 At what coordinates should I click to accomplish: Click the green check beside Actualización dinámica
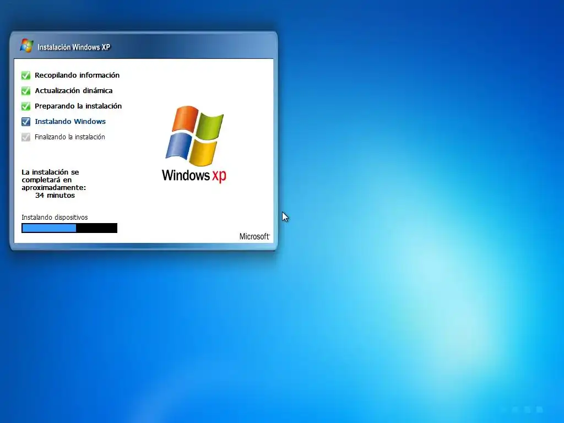tap(26, 91)
